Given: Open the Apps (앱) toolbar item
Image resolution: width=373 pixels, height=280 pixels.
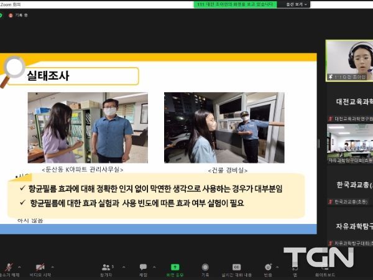Looking at the screenshot, I should 295,270.
